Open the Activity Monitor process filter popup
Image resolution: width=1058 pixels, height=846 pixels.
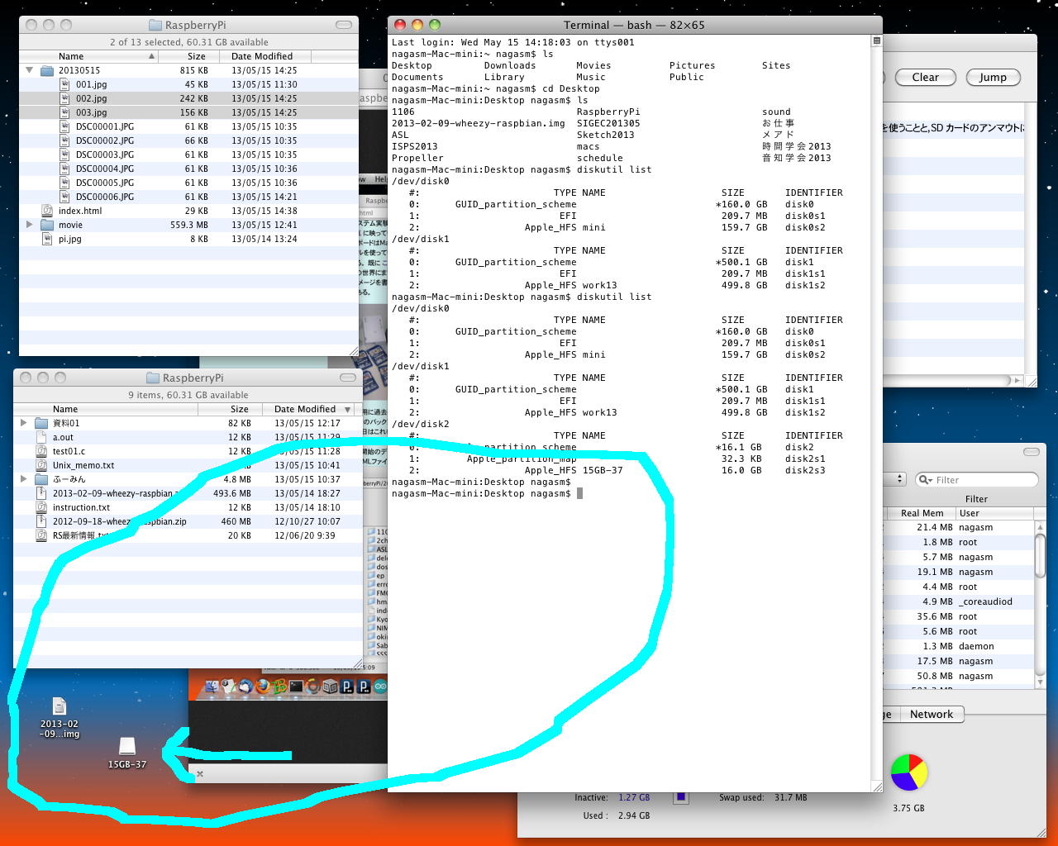(895, 479)
